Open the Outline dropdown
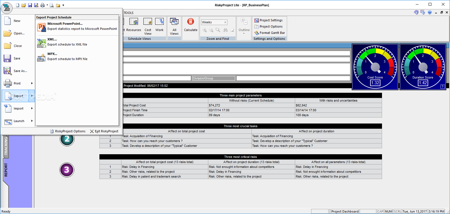 click(244, 26)
